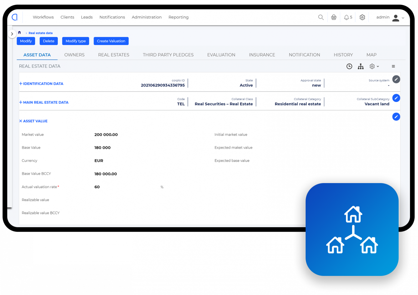
Task: Open the Reporting menu
Action: coord(178,17)
